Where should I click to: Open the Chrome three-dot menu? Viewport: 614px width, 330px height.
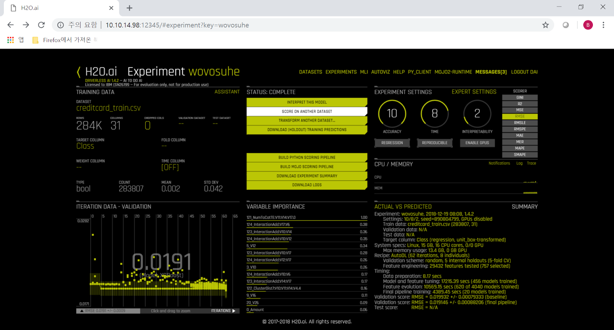click(603, 25)
